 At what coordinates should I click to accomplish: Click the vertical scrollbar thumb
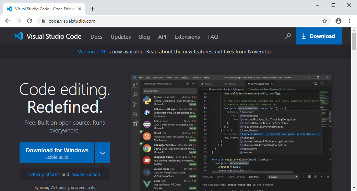coord(354,41)
